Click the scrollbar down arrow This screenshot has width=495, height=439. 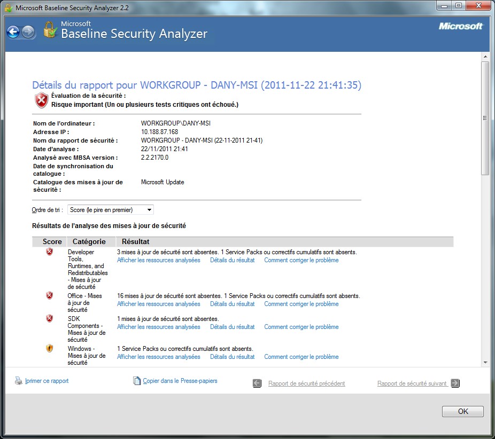(x=485, y=363)
